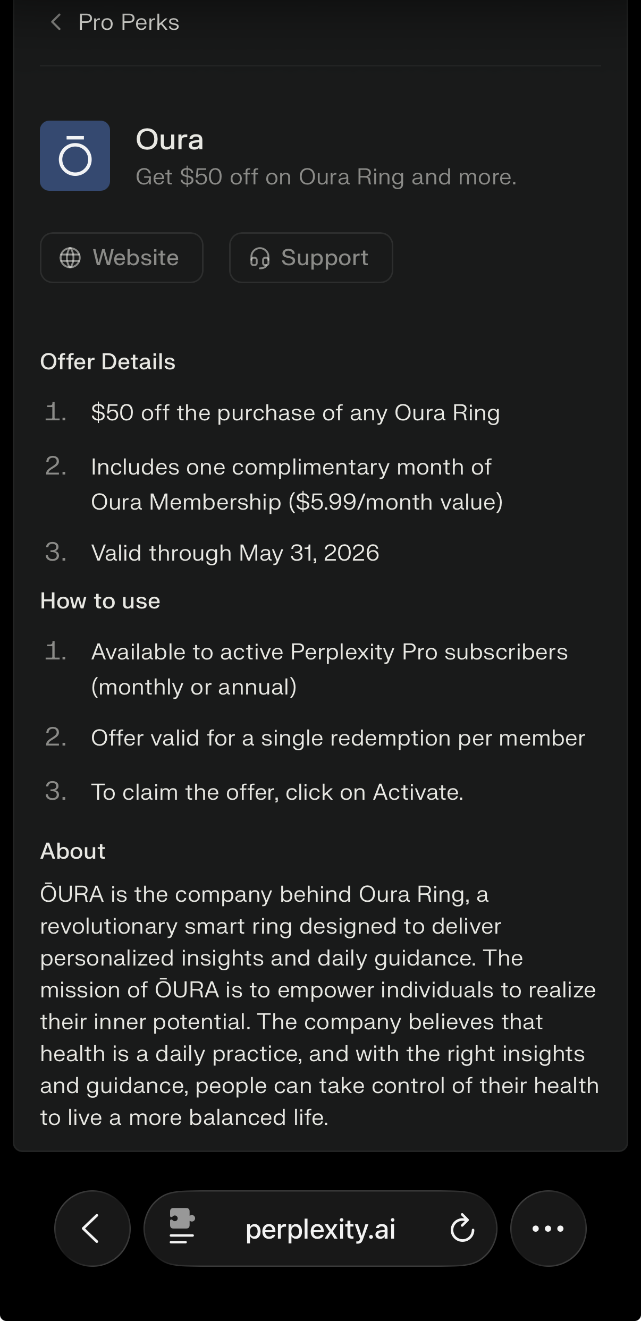Viewport: 641px width, 1321px height.
Task: Click the 'Get $50 off' subtitle text
Action: pos(326,177)
